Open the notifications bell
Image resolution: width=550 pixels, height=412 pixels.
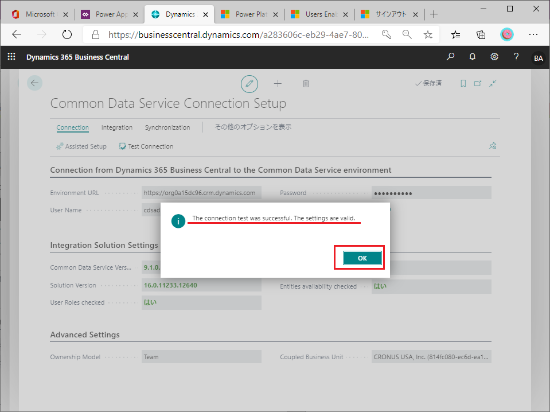pos(473,56)
